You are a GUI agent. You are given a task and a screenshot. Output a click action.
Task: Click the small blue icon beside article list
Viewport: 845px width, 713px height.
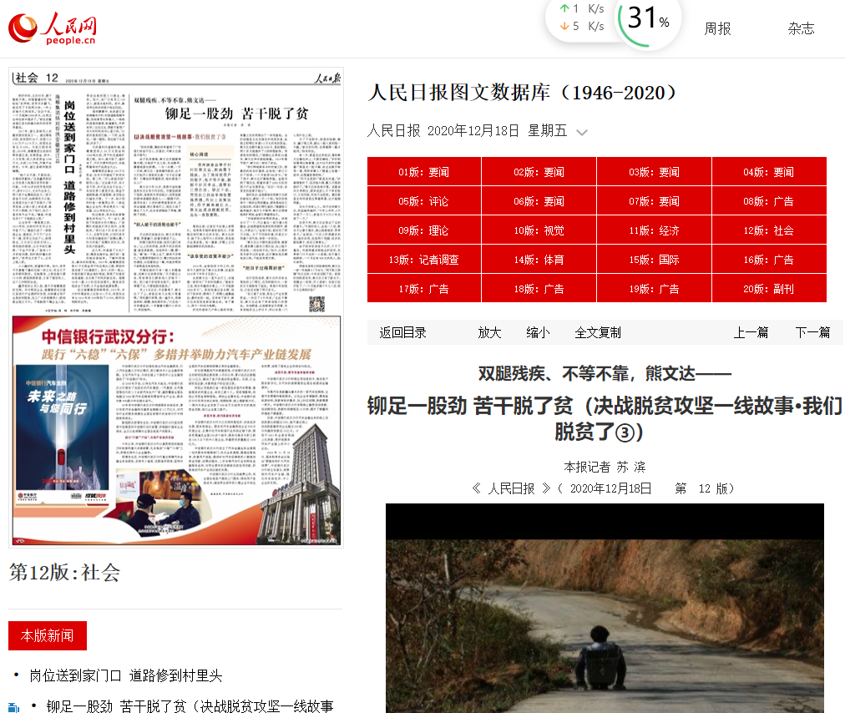click(x=14, y=708)
